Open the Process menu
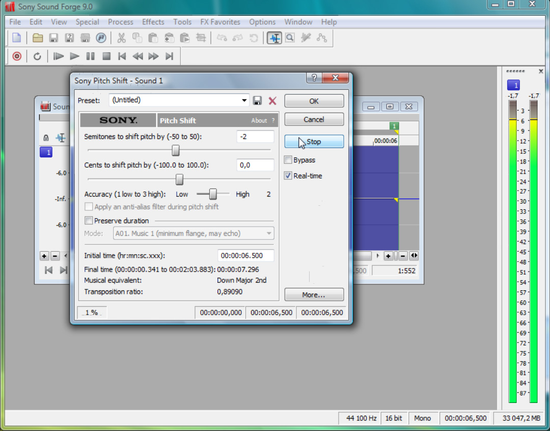 [x=120, y=22]
